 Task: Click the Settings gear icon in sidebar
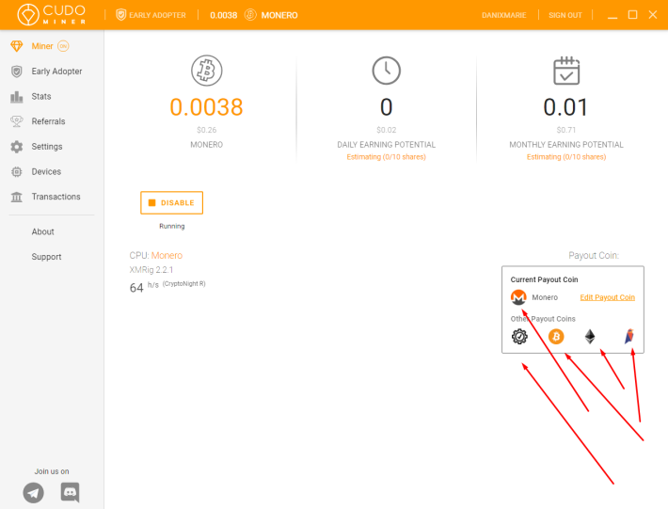(x=17, y=147)
